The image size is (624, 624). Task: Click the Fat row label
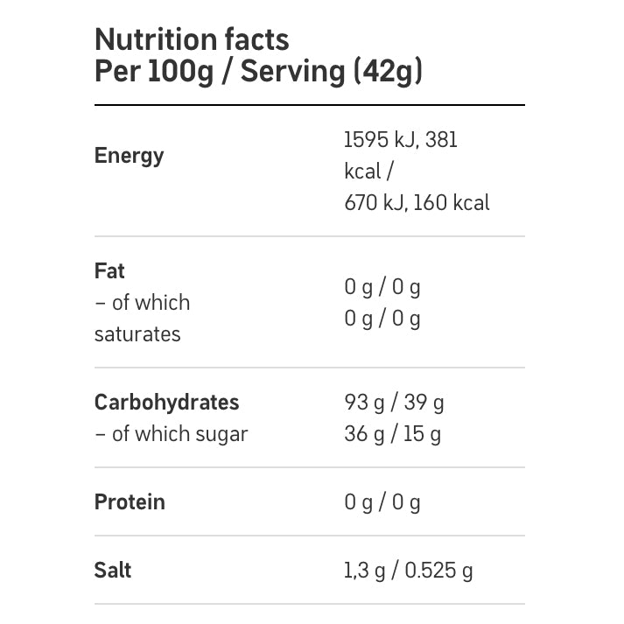click(109, 271)
